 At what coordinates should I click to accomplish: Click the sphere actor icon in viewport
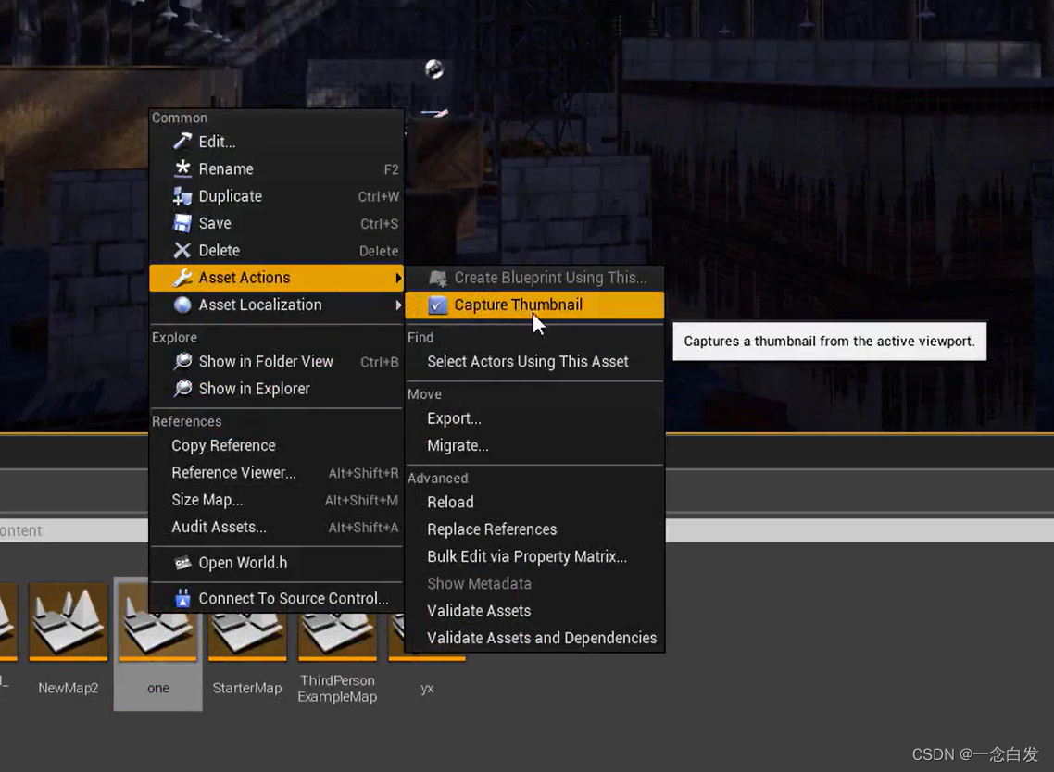(434, 69)
